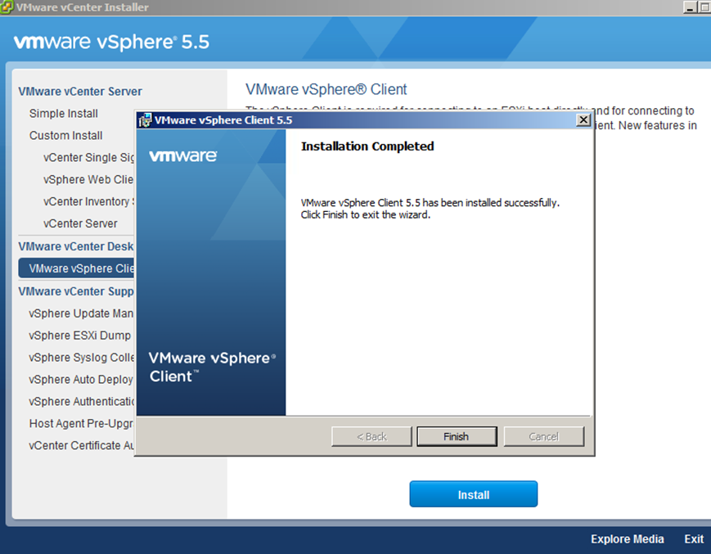Minimize the vCenter Installer window

click(691, 7)
